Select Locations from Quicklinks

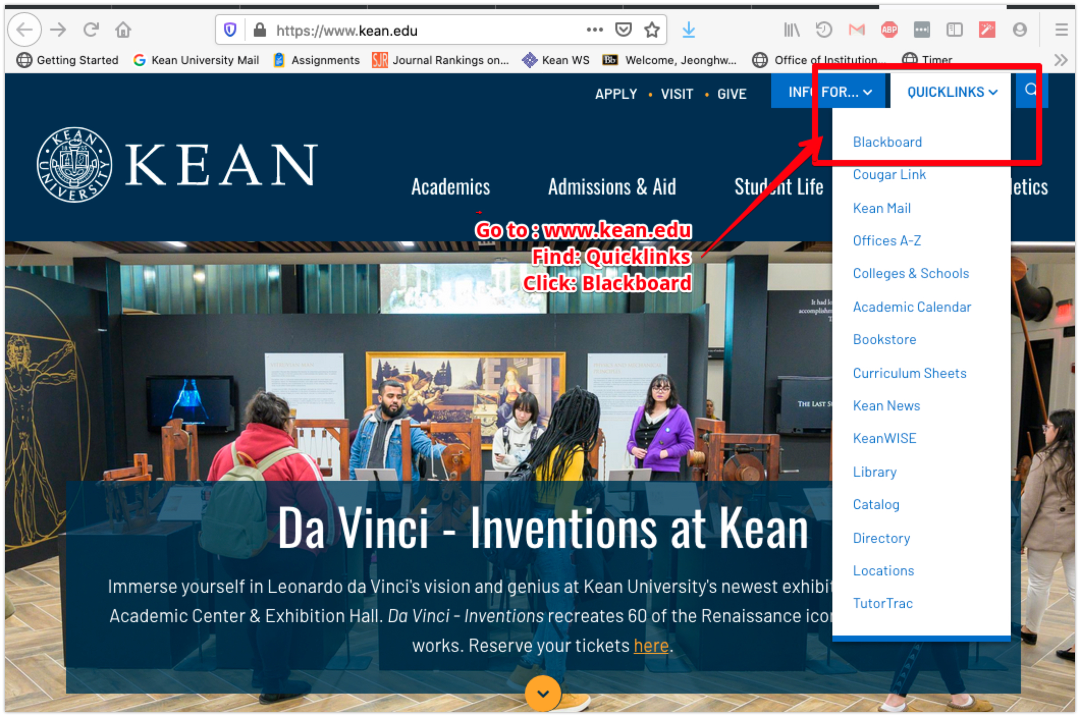[883, 571]
